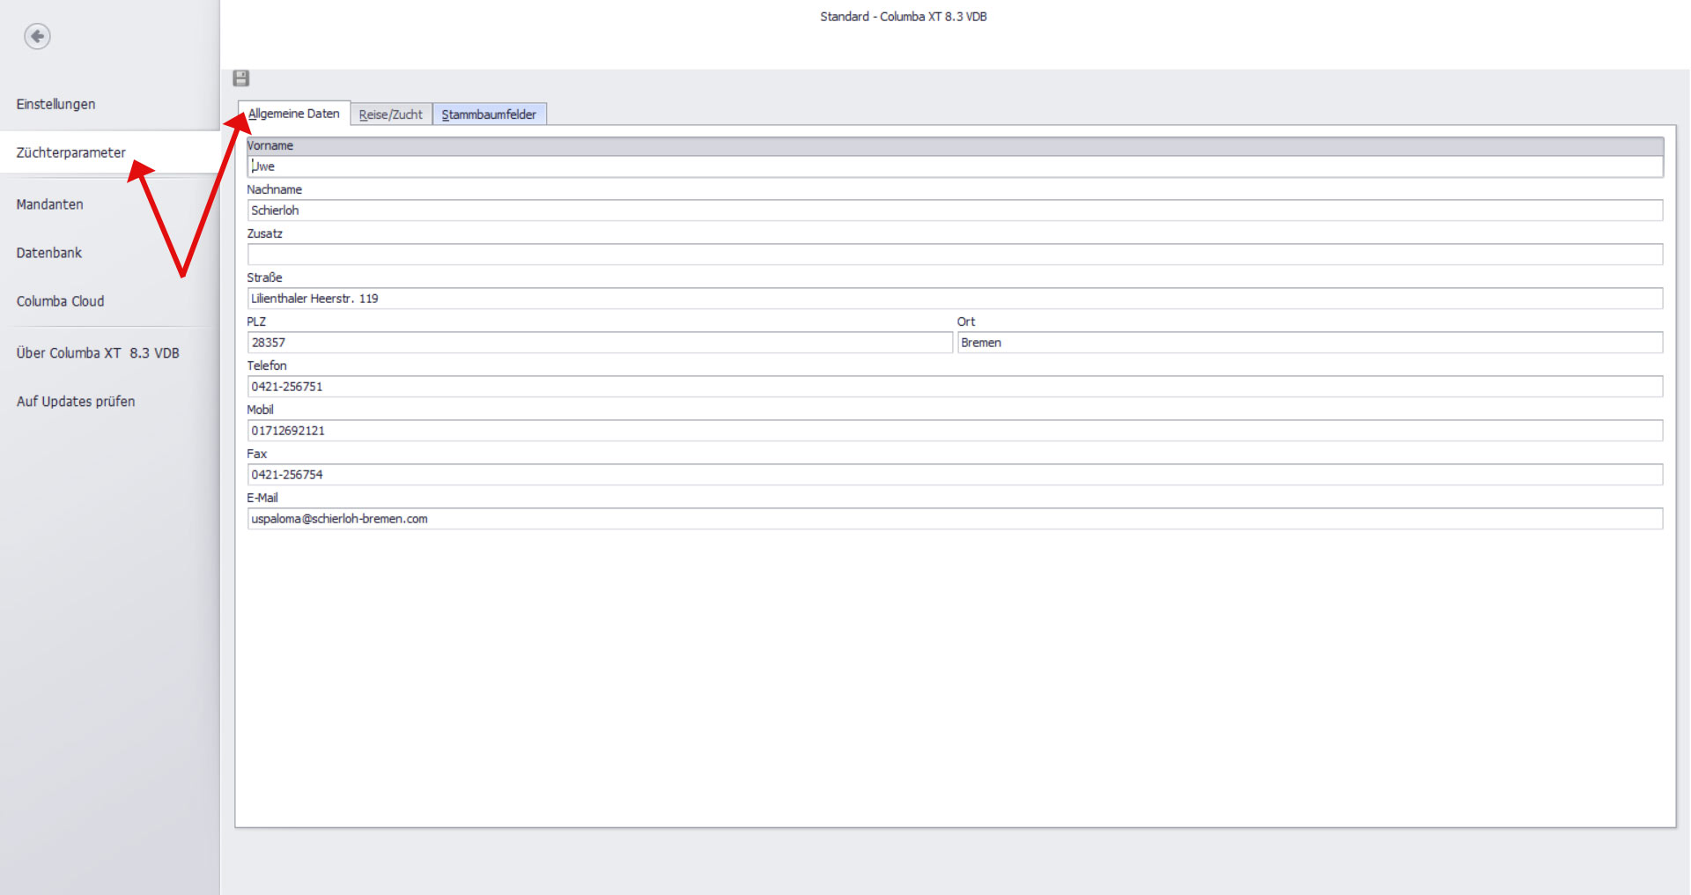Screen dimensions: 1691x895
Task: Click the Ort field showing Bremen
Action: point(1309,343)
